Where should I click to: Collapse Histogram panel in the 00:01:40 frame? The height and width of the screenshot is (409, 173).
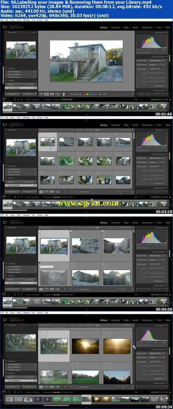pos(167,33)
